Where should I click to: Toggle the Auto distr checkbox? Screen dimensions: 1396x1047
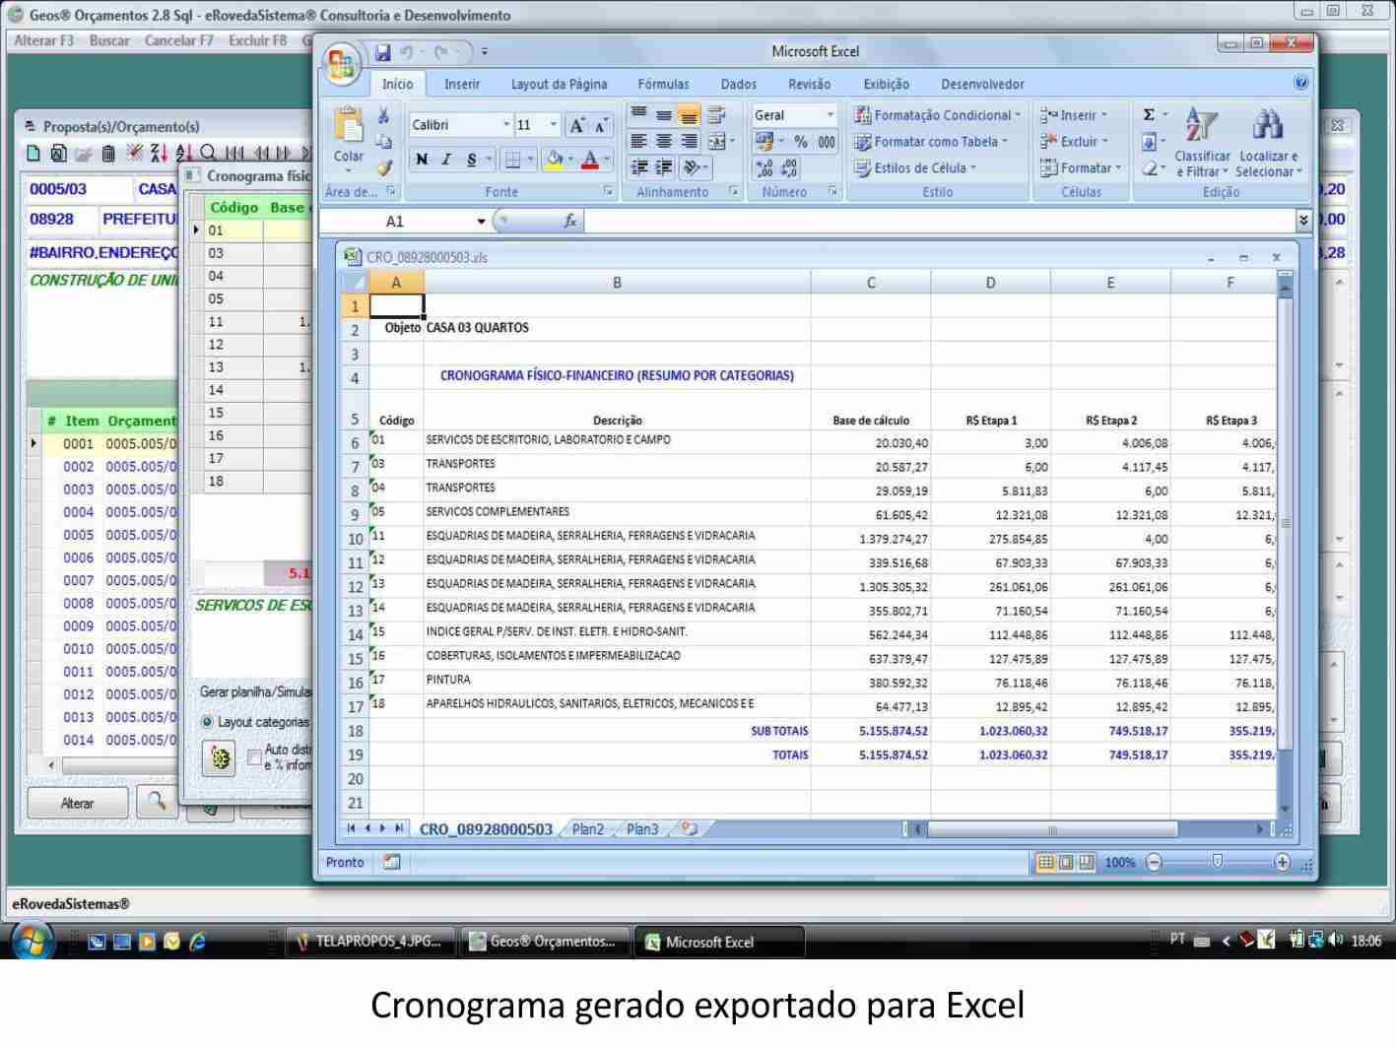point(254,757)
